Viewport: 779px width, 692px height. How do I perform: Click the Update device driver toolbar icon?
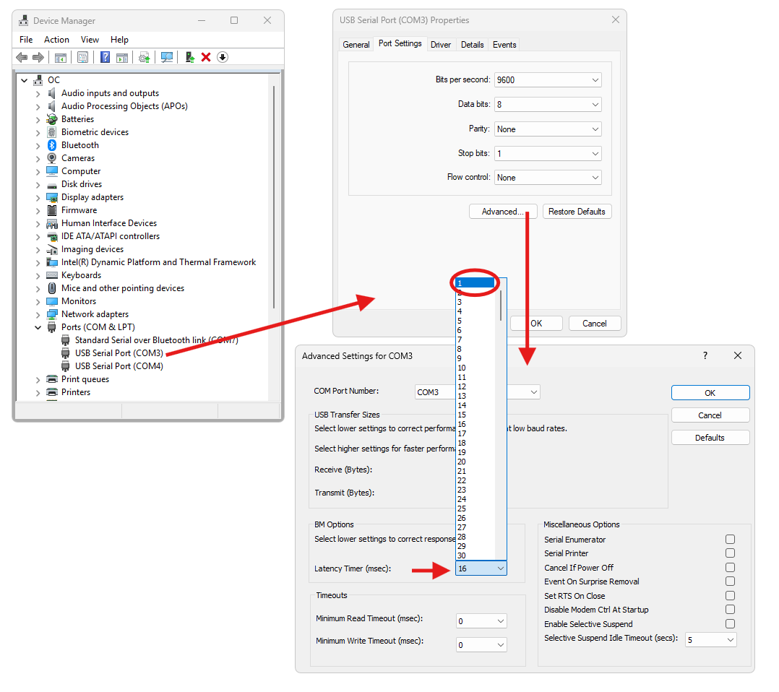(144, 58)
